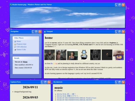This screenshot has height=101, width=135.
Task: Maximize the My interests window
Action: tap(120, 82)
